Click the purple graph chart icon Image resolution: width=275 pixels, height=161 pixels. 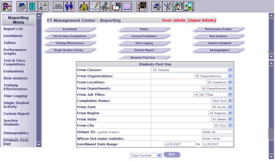click(x=127, y=6)
